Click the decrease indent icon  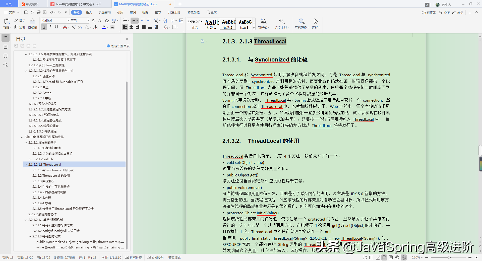[x=143, y=21]
